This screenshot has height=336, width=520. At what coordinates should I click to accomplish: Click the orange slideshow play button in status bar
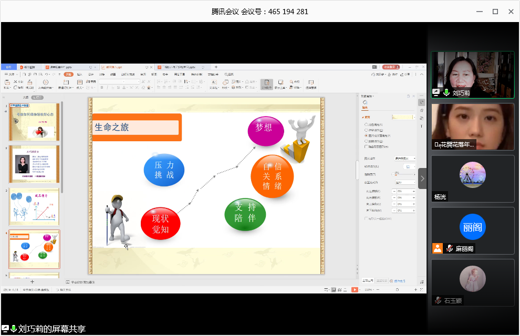355,290
